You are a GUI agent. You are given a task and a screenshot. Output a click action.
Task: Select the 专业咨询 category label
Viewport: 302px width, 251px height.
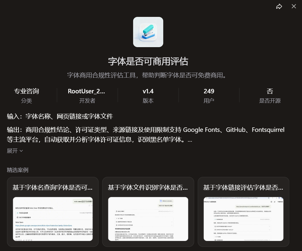coord(27,91)
